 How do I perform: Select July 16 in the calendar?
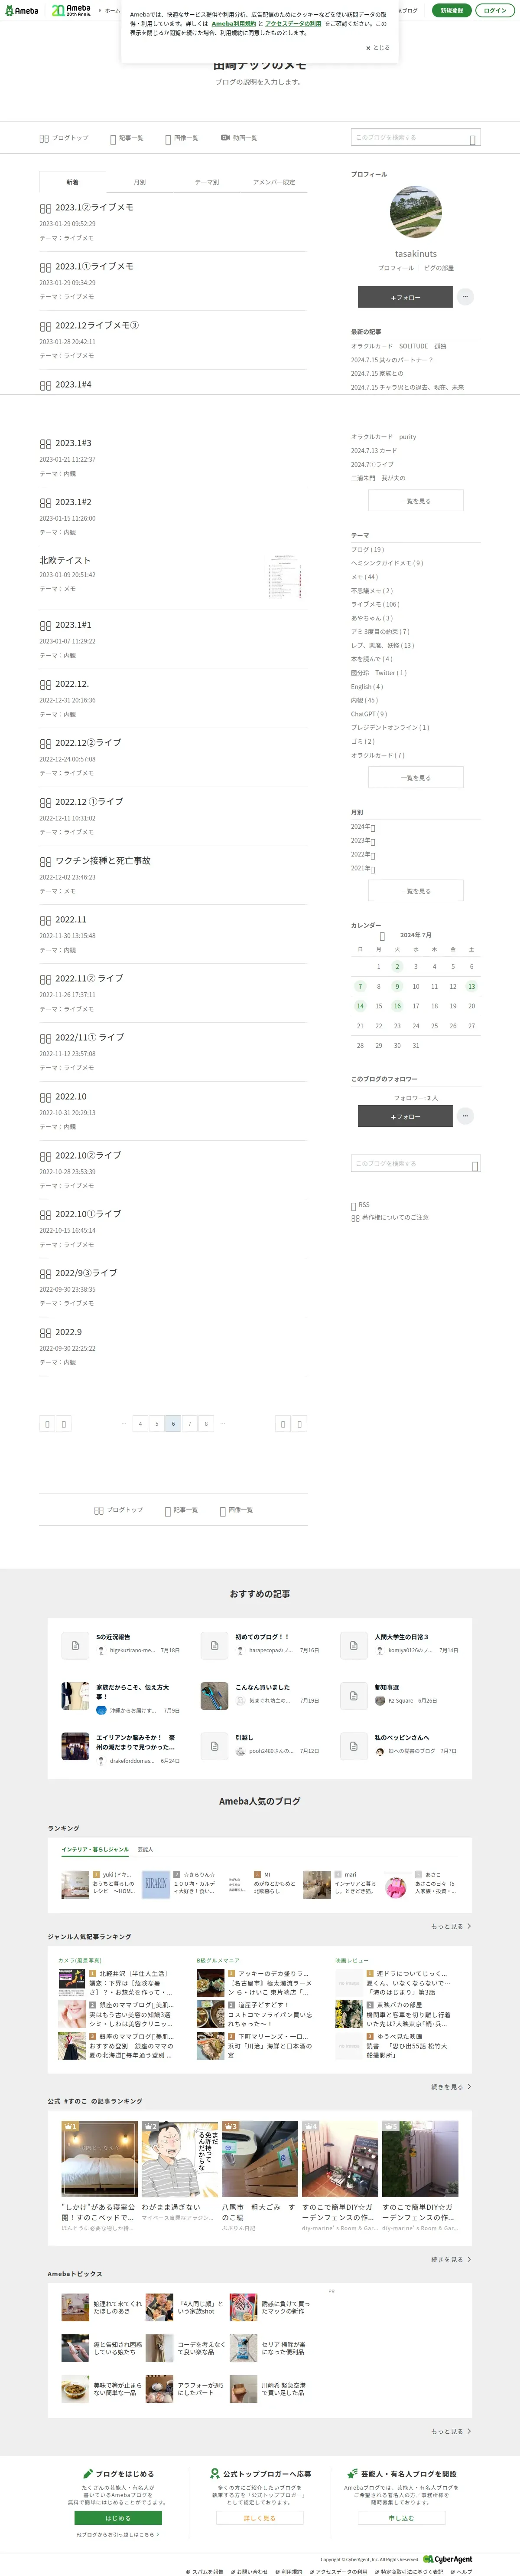(397, 1006)
